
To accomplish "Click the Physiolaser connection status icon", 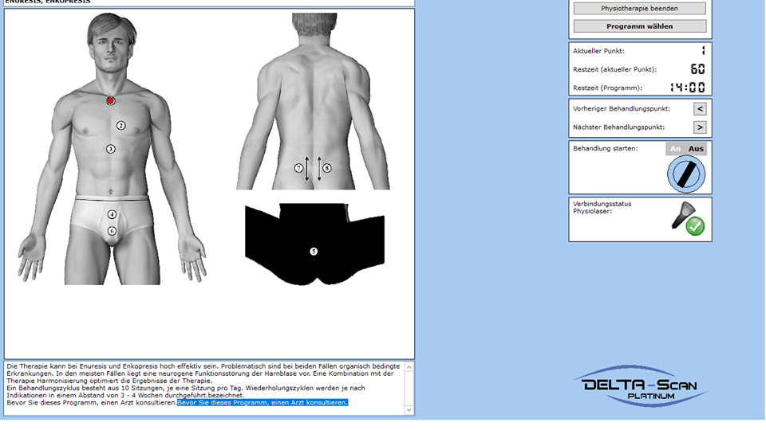I will pos(688,219).
